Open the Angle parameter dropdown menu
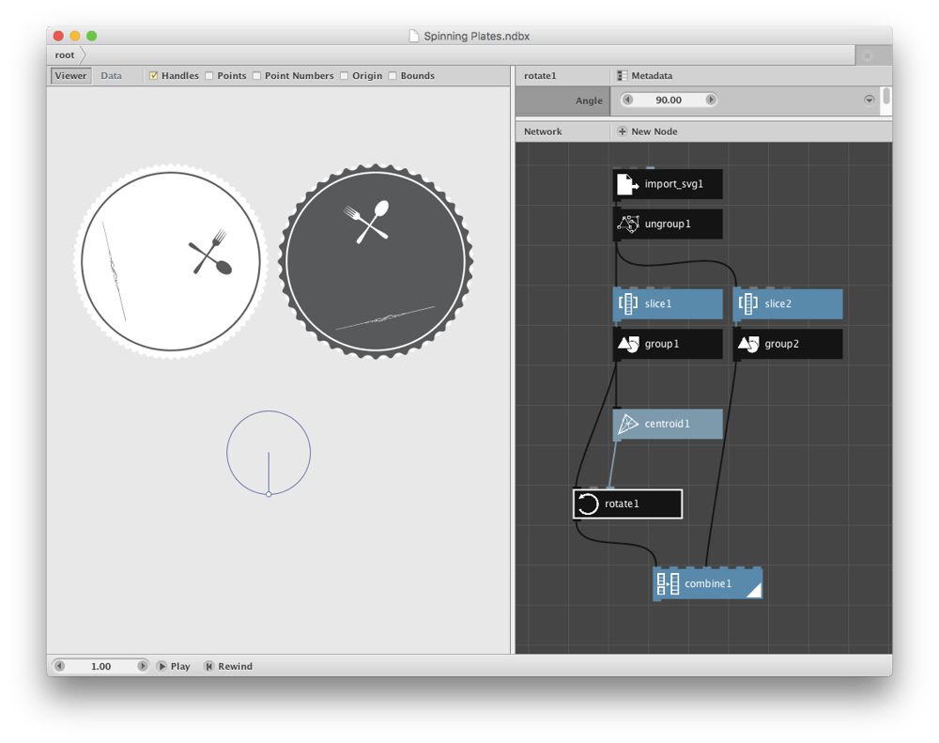939x743 pixels. click(869, 101)
